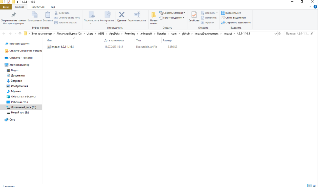Open the address bar history dropdown

point(275,34)
